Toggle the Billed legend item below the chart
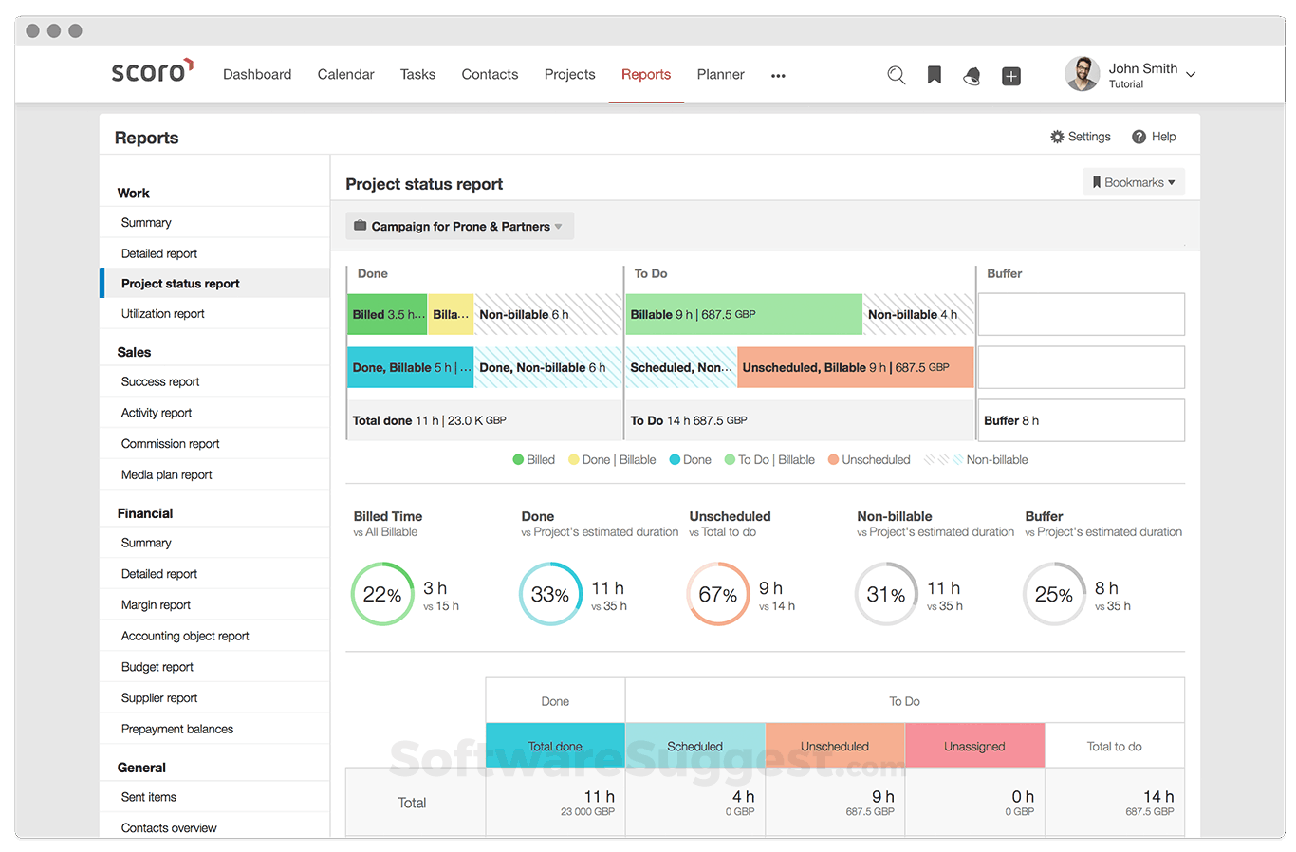This screenshot has height=852, width=1296. 533,459
